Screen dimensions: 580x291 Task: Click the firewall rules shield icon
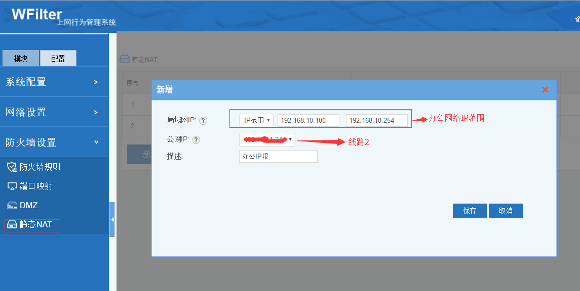[12, 167]
